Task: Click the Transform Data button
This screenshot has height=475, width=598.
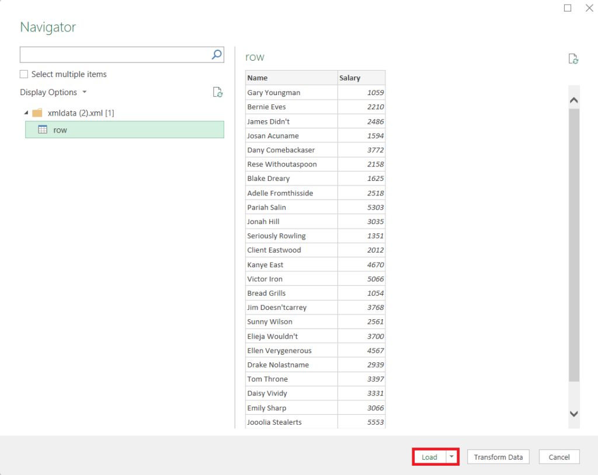Action: click(498, 457)
